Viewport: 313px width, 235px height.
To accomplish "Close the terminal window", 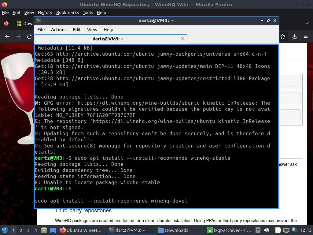I will pos(275,21).
